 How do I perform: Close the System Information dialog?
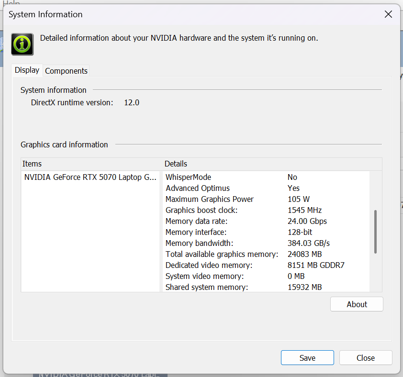coord(388,14)
